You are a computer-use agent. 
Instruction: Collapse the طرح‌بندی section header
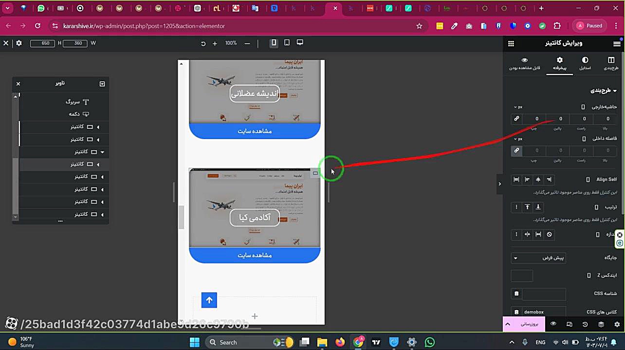(x=604, y=90)
